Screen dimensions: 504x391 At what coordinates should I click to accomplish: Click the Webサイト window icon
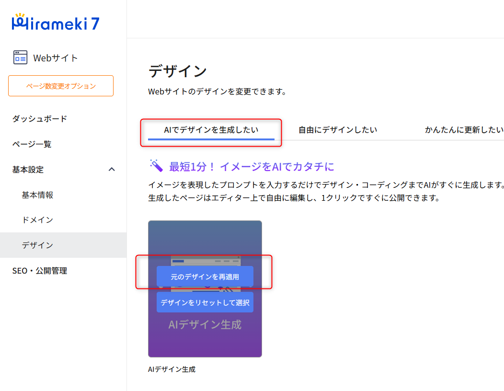click(x=20, y=57)
